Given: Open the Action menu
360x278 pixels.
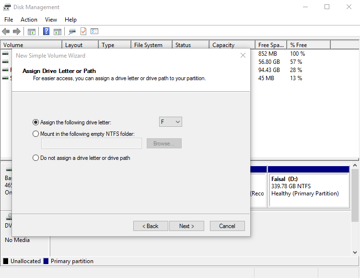Looking at the screenshot, I should [x=29, y=20].
